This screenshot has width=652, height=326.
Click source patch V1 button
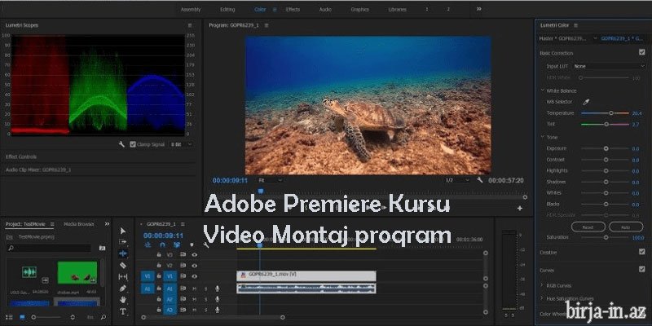148,276
